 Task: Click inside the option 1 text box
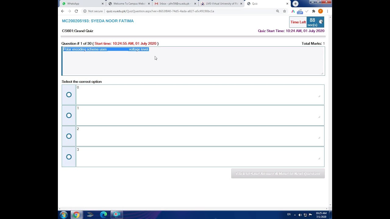(x=200, y=115)
